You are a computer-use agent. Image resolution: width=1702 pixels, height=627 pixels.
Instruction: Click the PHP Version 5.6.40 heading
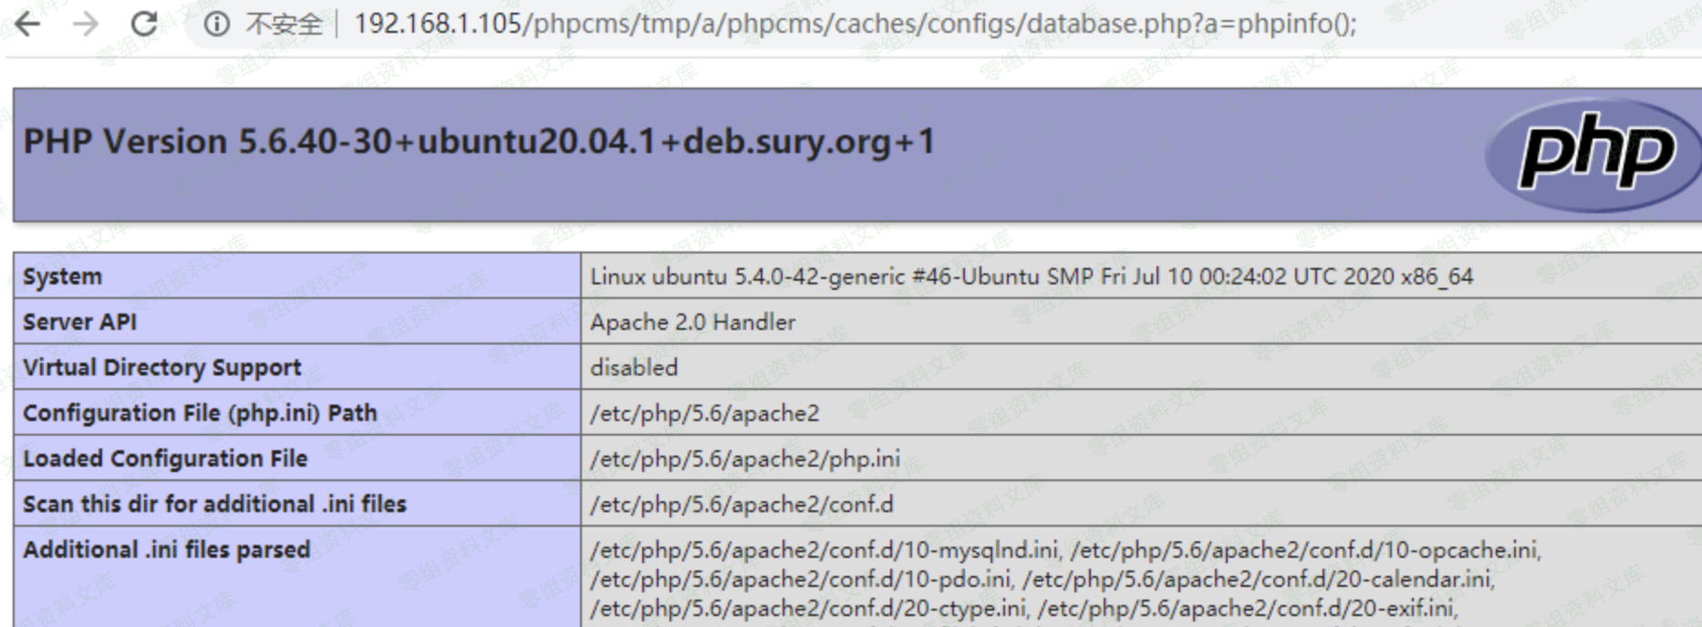click(479, 142)
